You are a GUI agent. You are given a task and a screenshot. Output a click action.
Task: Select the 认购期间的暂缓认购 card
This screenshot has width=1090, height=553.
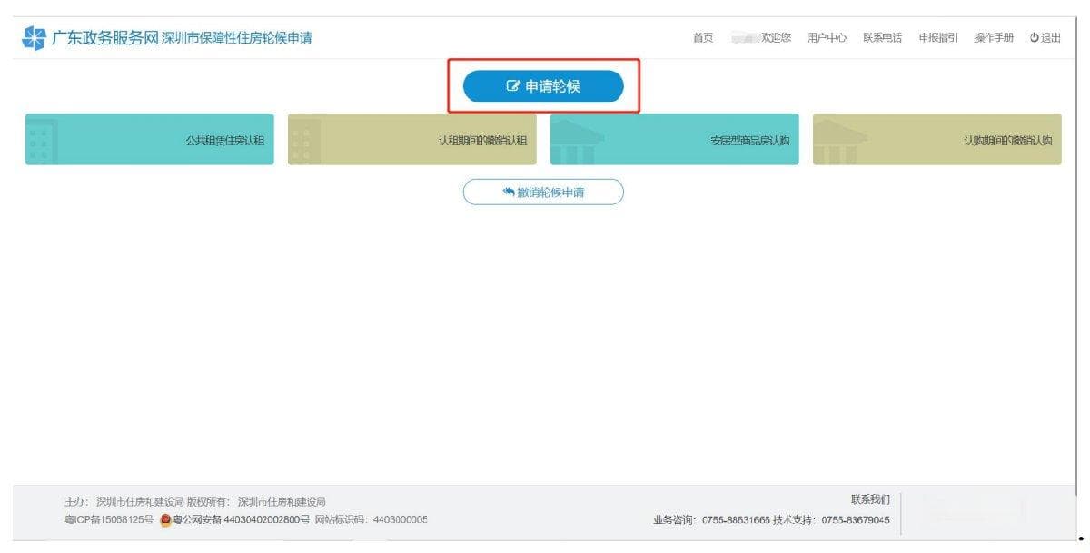click(936, 139)
